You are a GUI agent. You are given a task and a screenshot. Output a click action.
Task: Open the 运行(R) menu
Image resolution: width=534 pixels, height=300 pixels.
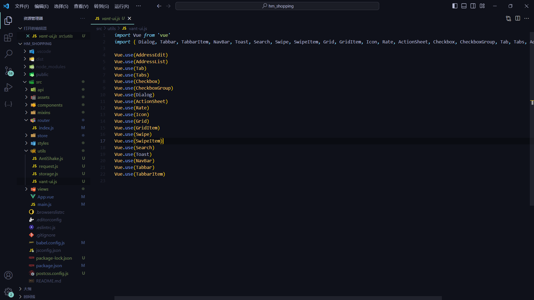(122, 6)
